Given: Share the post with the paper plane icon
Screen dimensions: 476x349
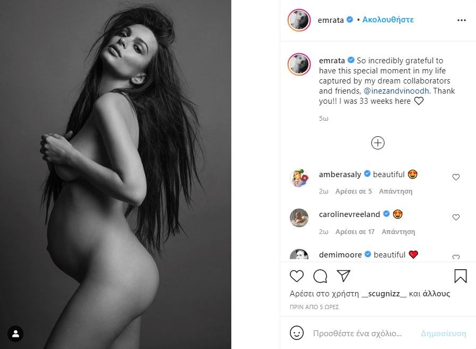Looking at the screenshot, I should 344,276.
